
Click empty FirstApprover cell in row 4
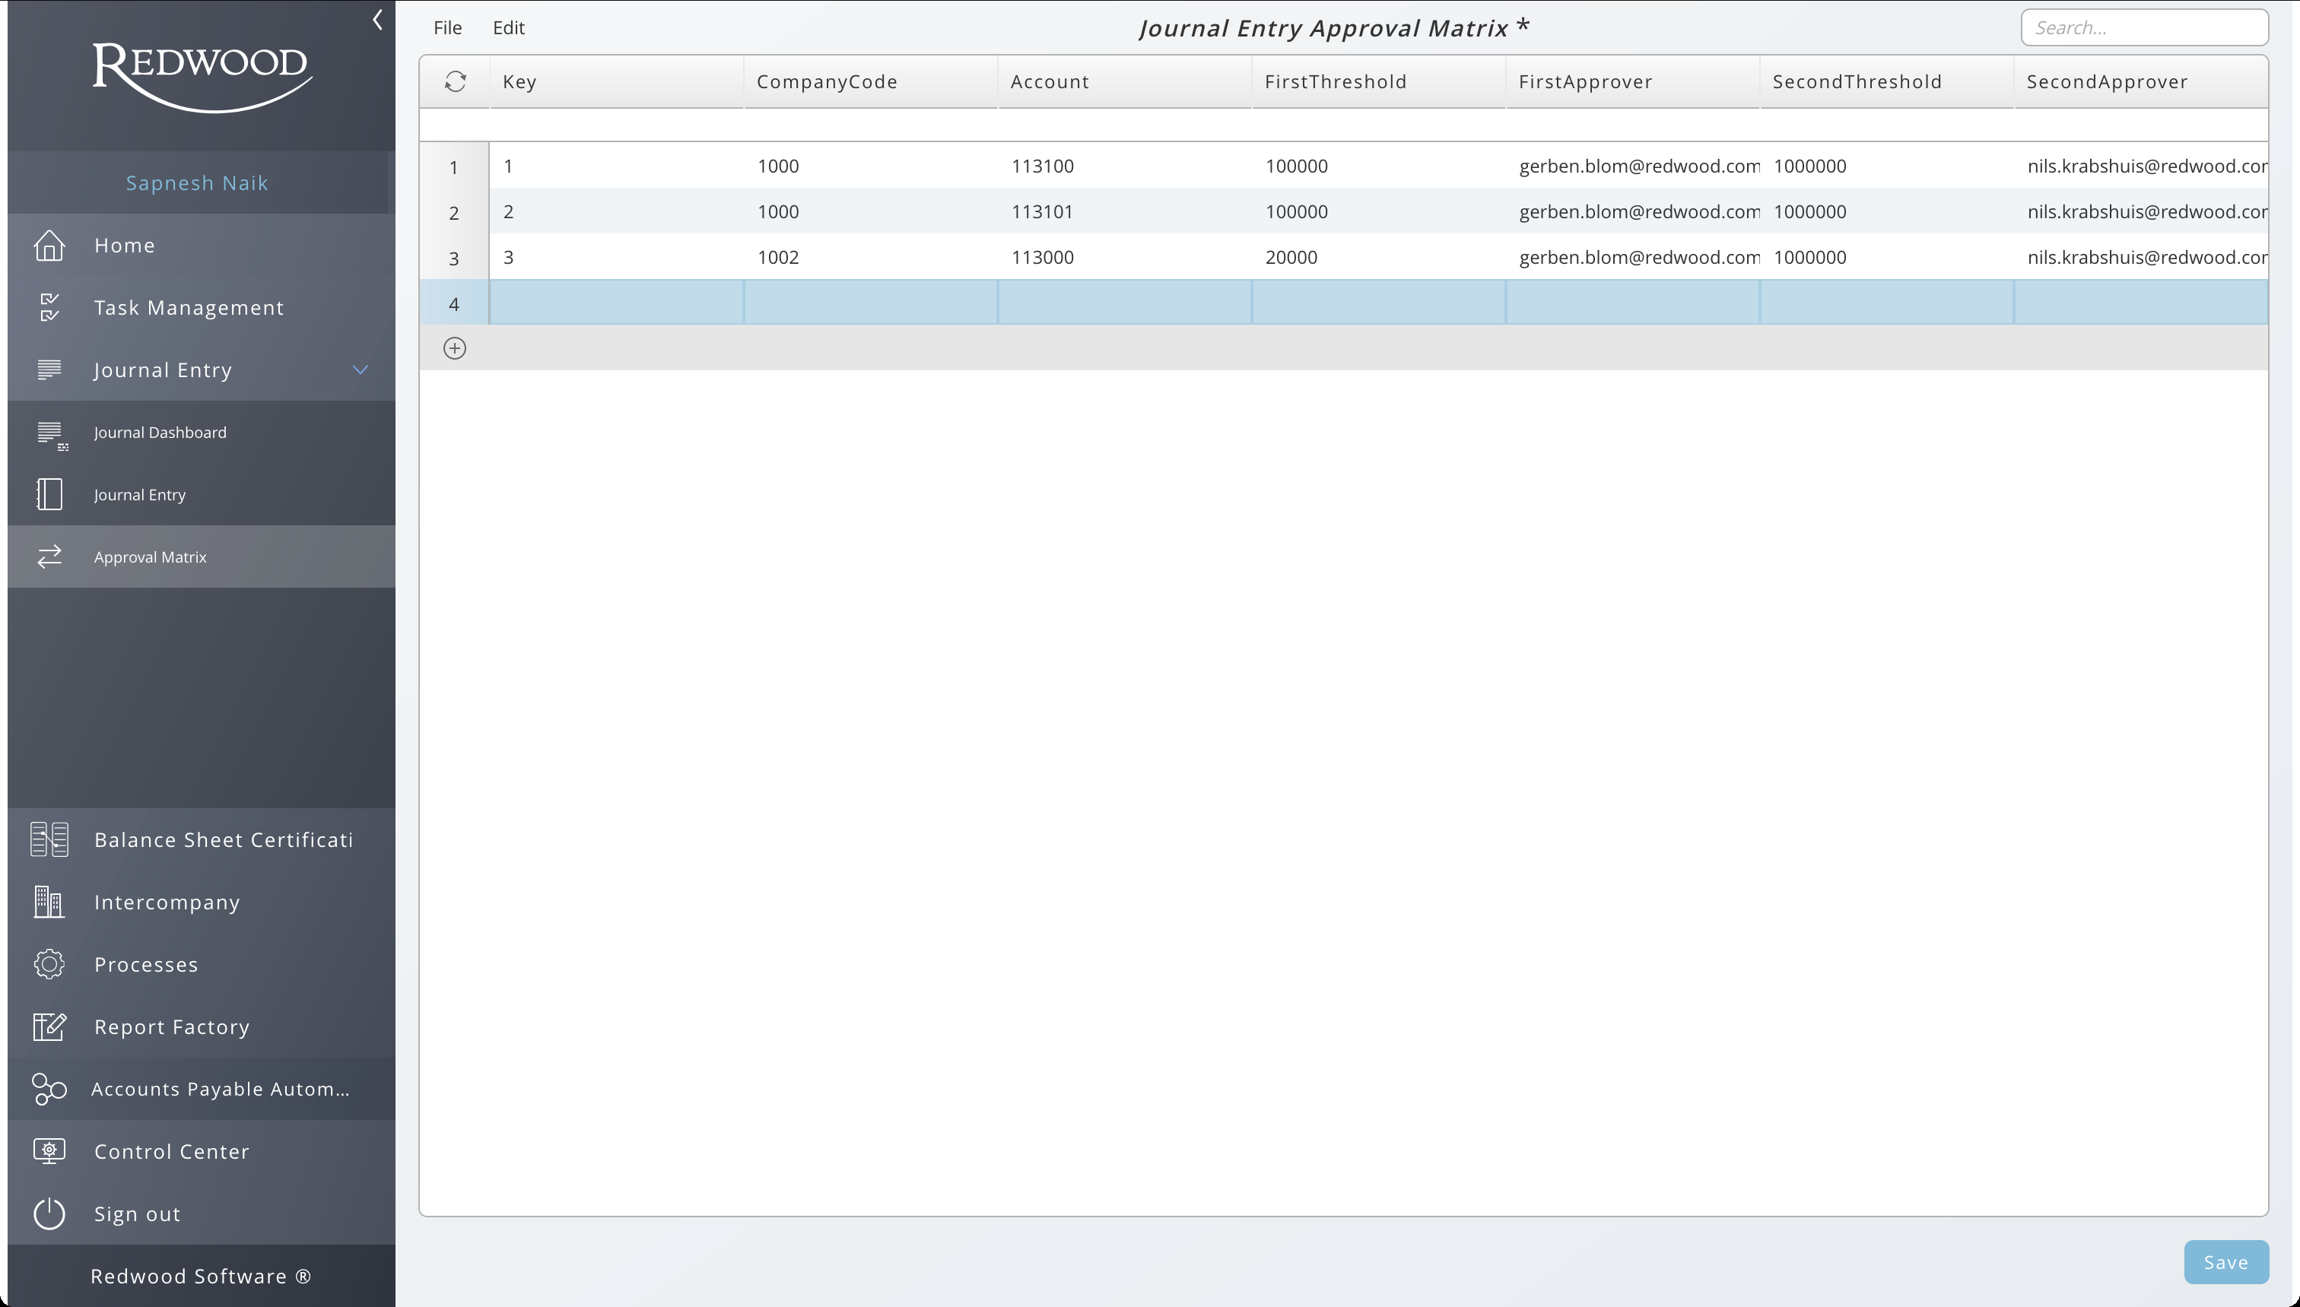tap(1633, 303)
